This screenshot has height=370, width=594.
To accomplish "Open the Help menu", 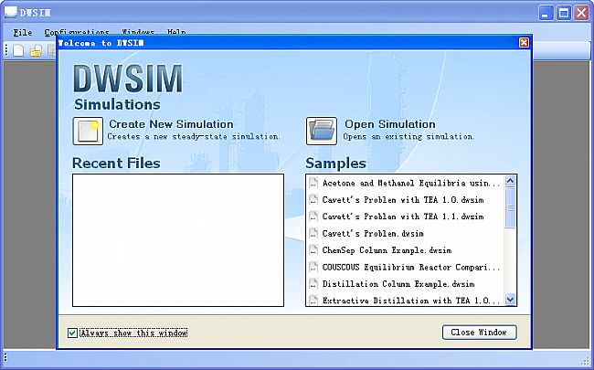I will pos(176,33).
